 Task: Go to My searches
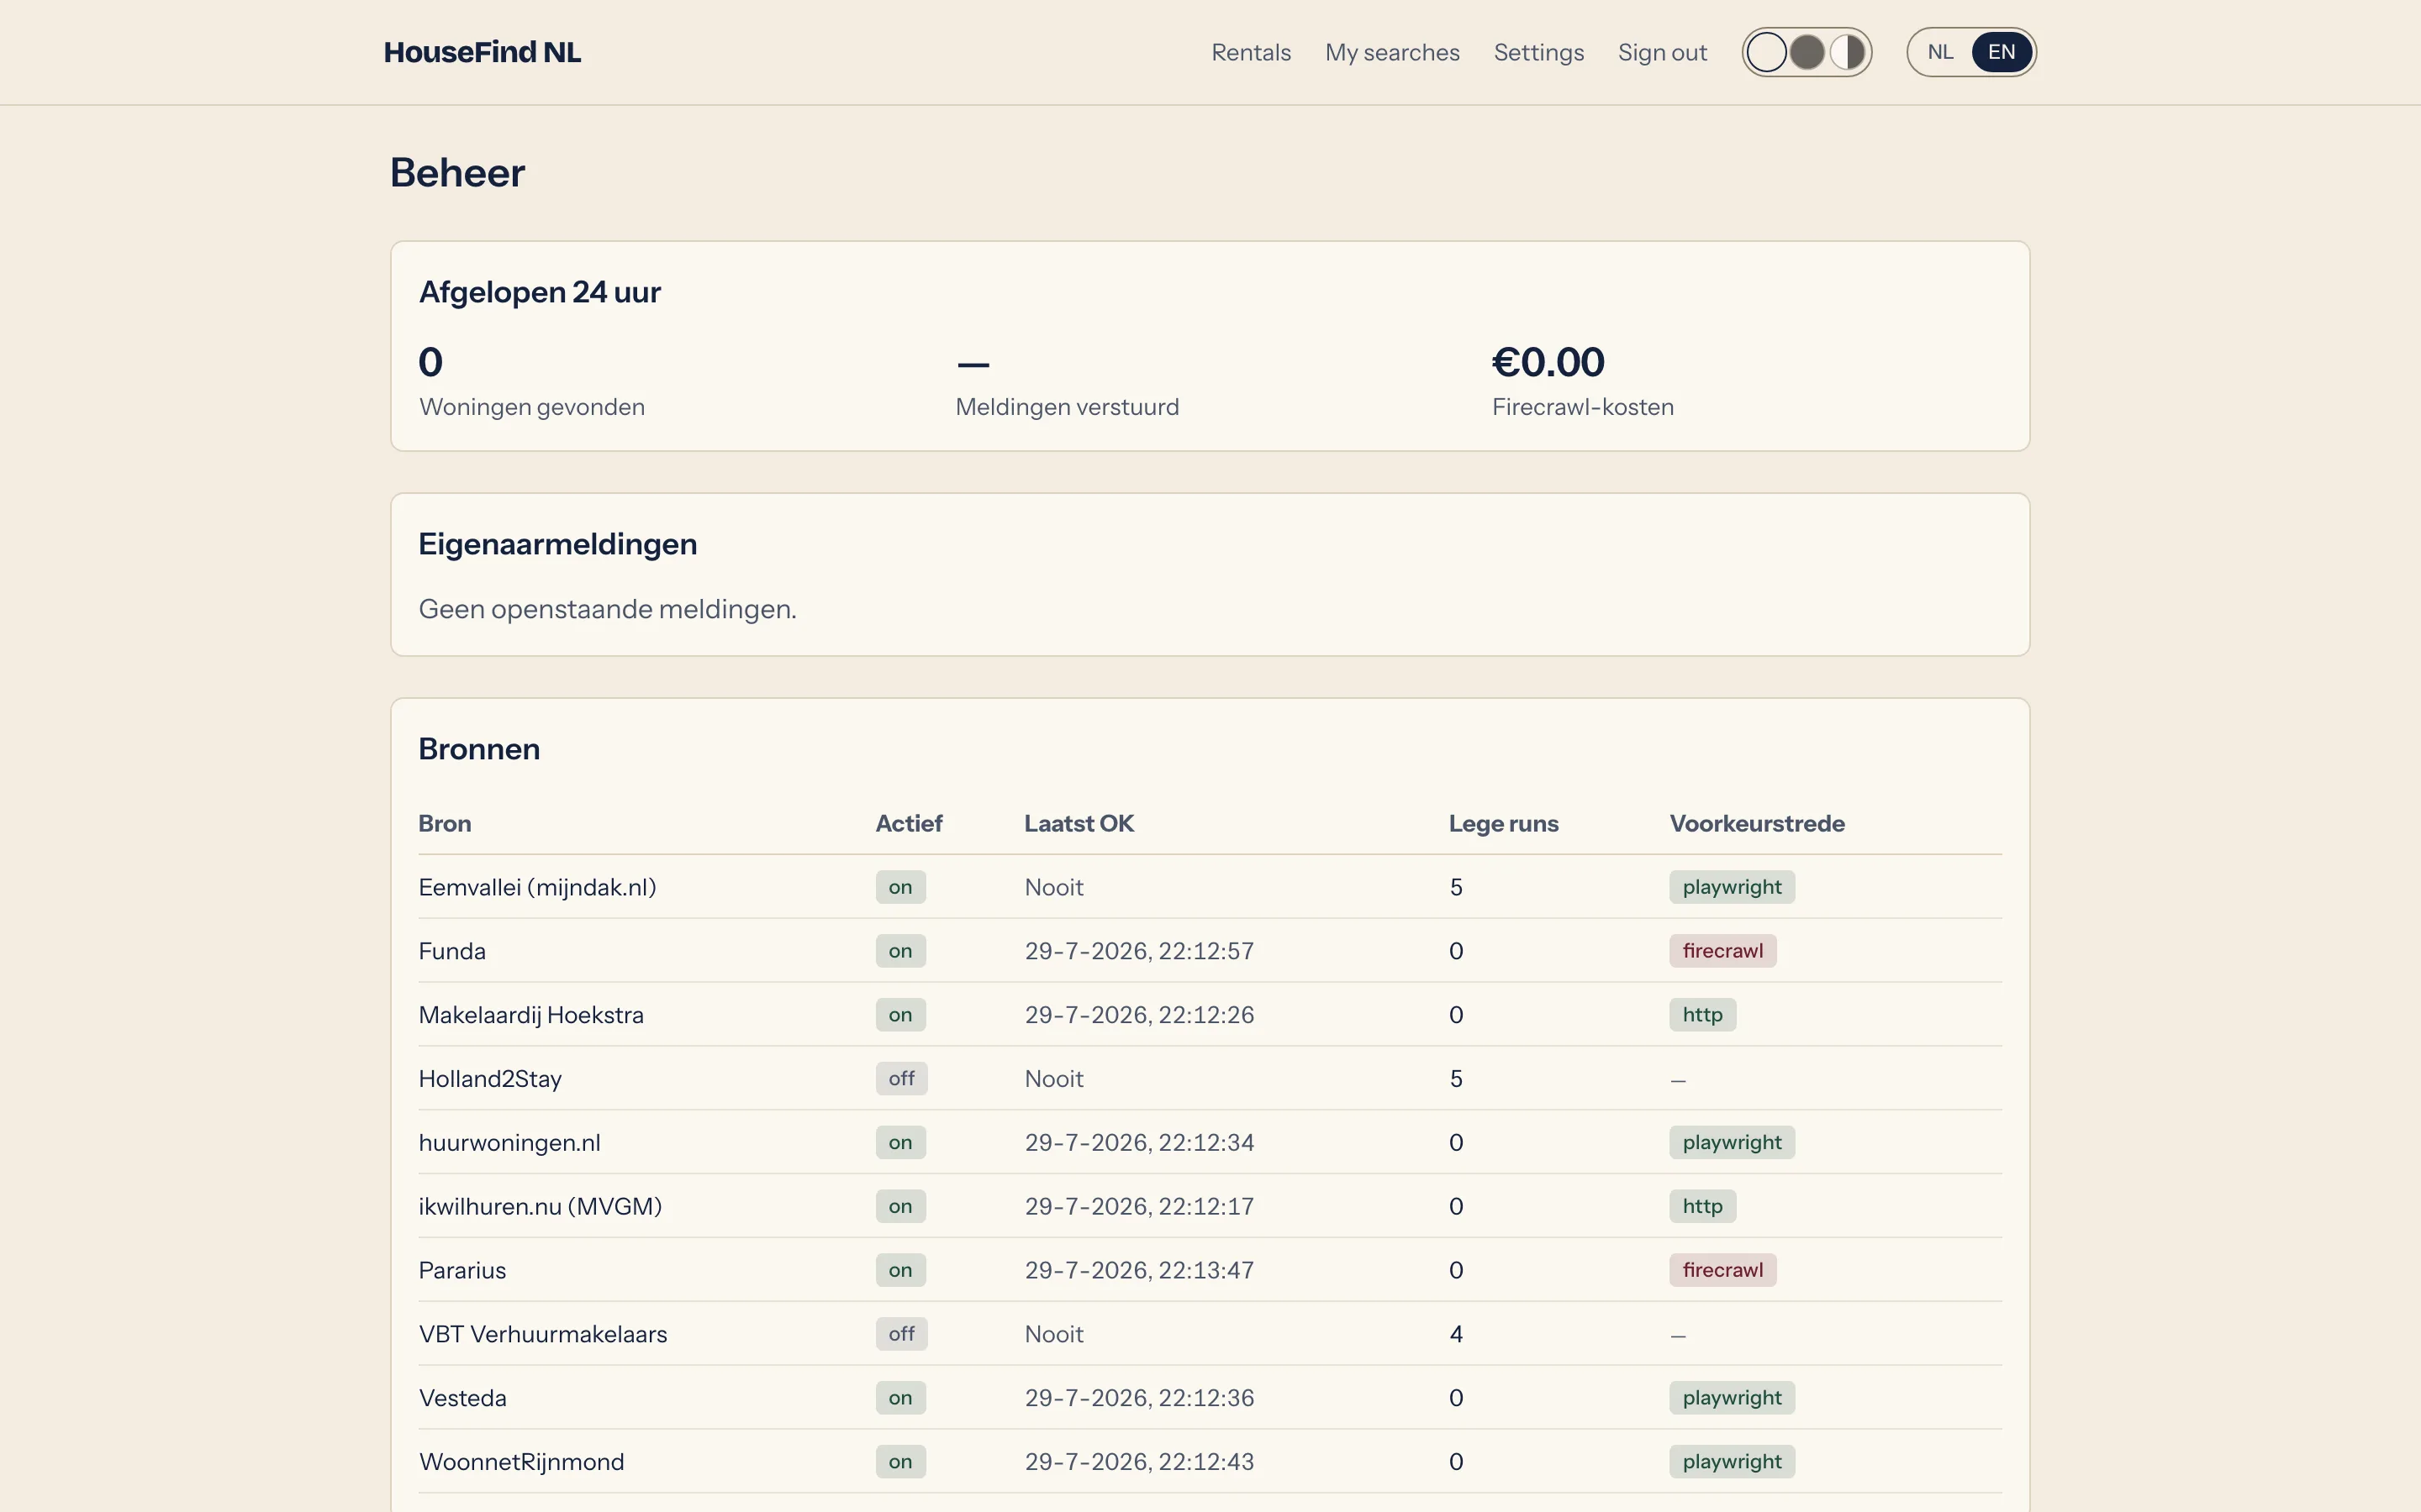[x=1391, y=52]
